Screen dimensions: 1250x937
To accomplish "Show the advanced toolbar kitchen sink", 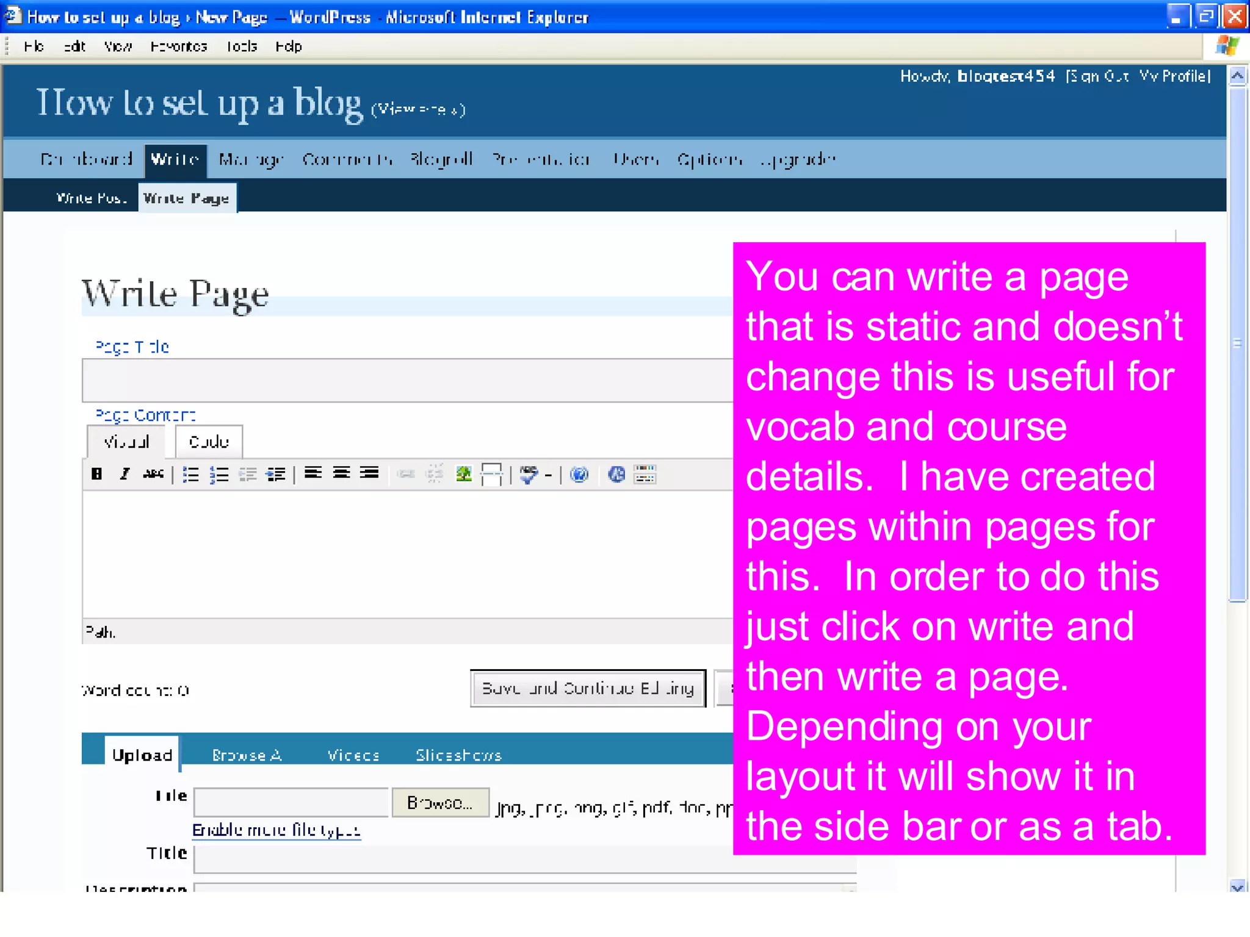I will [645, 474].
